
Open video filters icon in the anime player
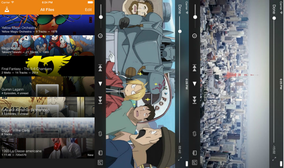pyautogui.click(x=100, y=163)
